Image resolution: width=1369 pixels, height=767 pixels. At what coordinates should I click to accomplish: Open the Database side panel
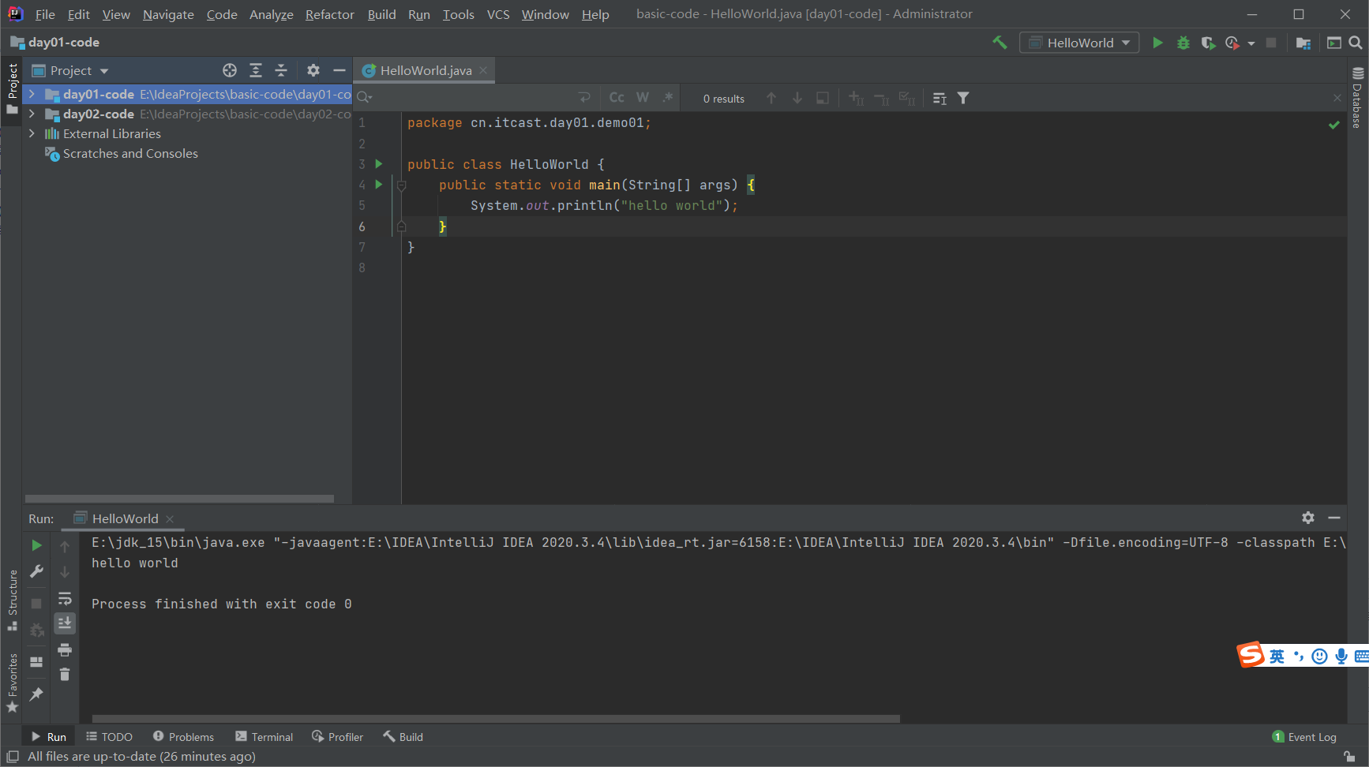[x=1358, y=98]
